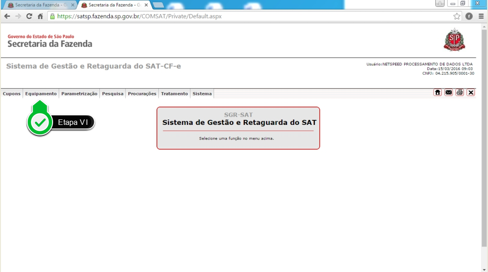The height and width of the screenshot is (272, 488).
Task: Click 'Selecione uma função no menu acima' text
Action: [237, 138]
